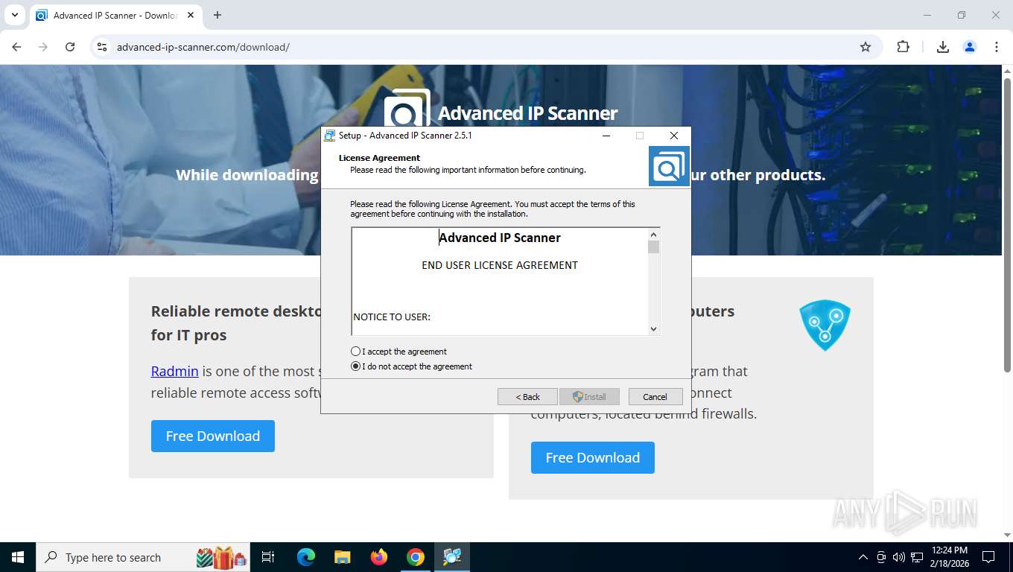This screenshot has width=1013, height=572.
Task: Click the Cancel button in Setup
Action: 655,397
